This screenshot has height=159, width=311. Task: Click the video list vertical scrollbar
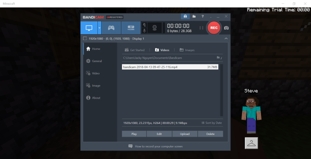(x=222, y=90)
